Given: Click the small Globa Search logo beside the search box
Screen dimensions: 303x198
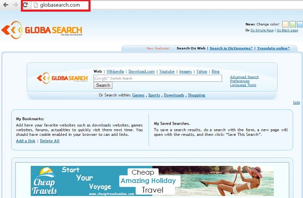Looking at the screenshot, I should tap(62, 78).
